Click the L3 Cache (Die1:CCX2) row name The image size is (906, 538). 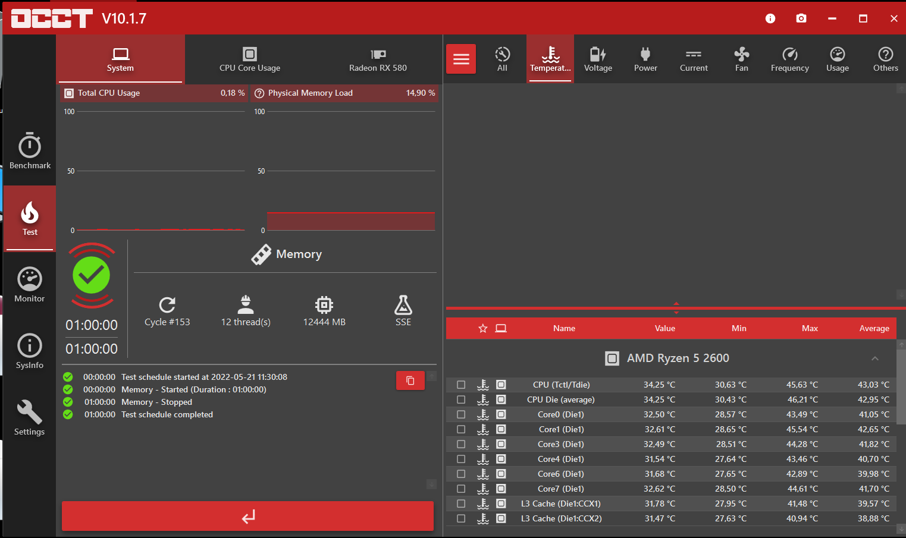[562, 518]
